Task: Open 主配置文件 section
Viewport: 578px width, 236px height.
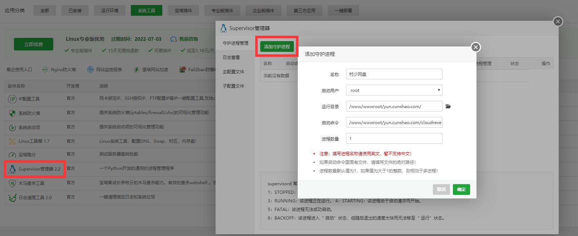Action: coord(233,72)
